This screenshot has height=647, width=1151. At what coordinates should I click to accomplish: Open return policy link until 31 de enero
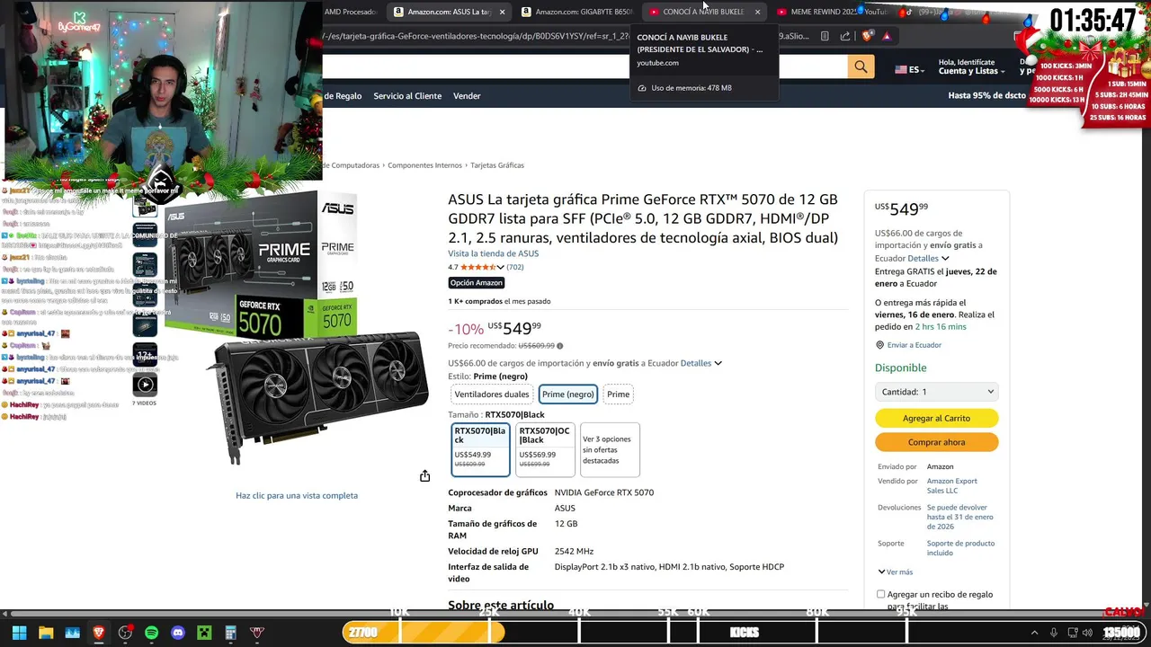(960, 517)
